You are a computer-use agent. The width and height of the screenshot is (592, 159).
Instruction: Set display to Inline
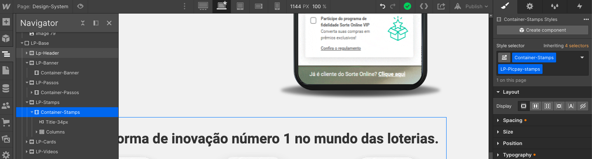[x=571, y=106]
